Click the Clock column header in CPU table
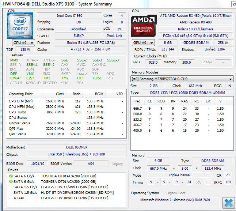Screen dimensions: 236x211 55,94
